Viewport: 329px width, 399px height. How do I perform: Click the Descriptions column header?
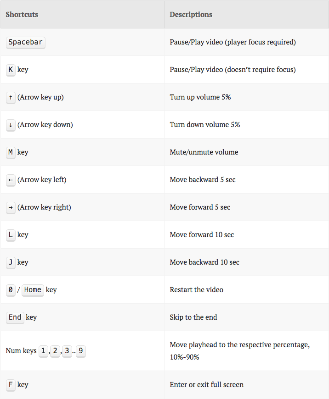pyautogui.click(x=191, y=15)
